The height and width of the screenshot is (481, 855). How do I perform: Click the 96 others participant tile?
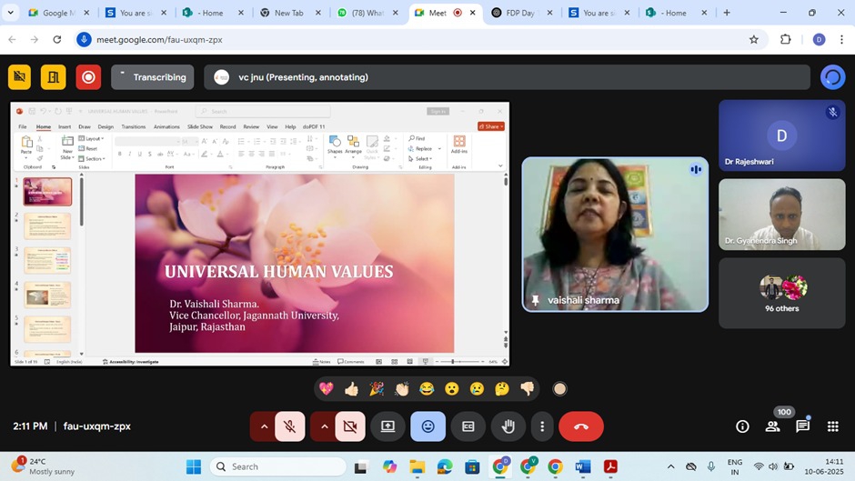click(x=781, y=293)
